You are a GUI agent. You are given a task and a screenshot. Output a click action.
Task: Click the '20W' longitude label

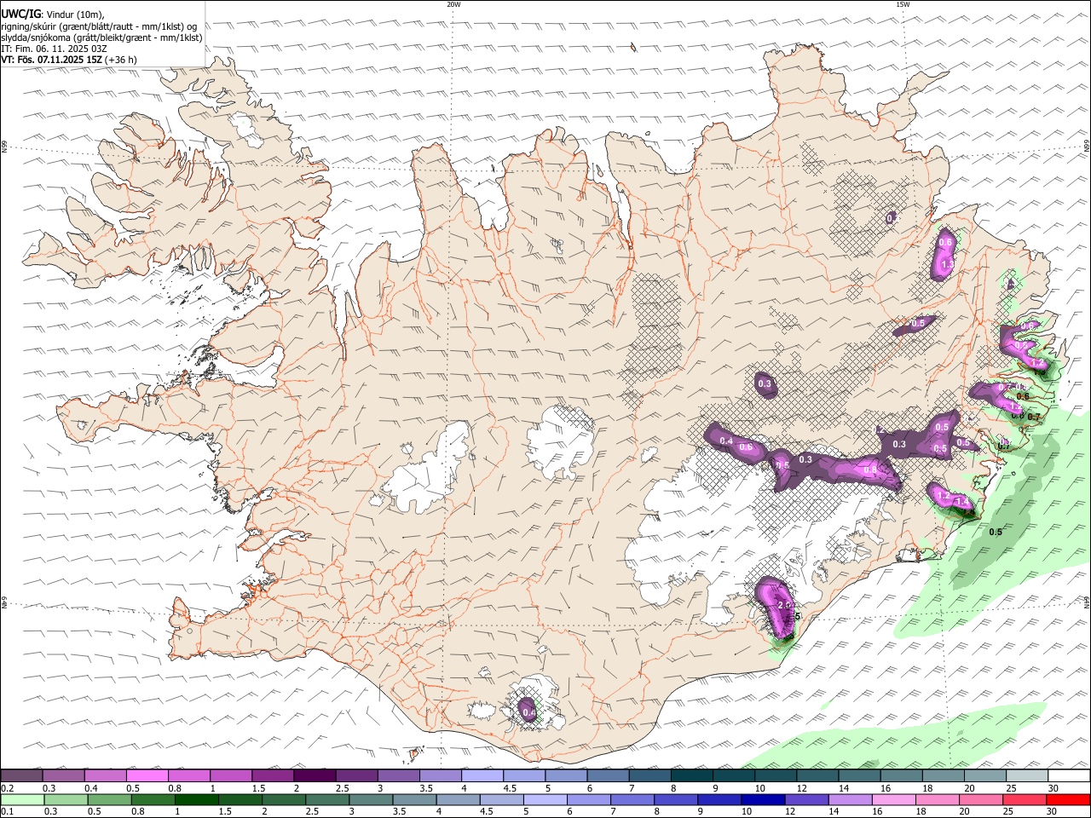coord(453,4)
